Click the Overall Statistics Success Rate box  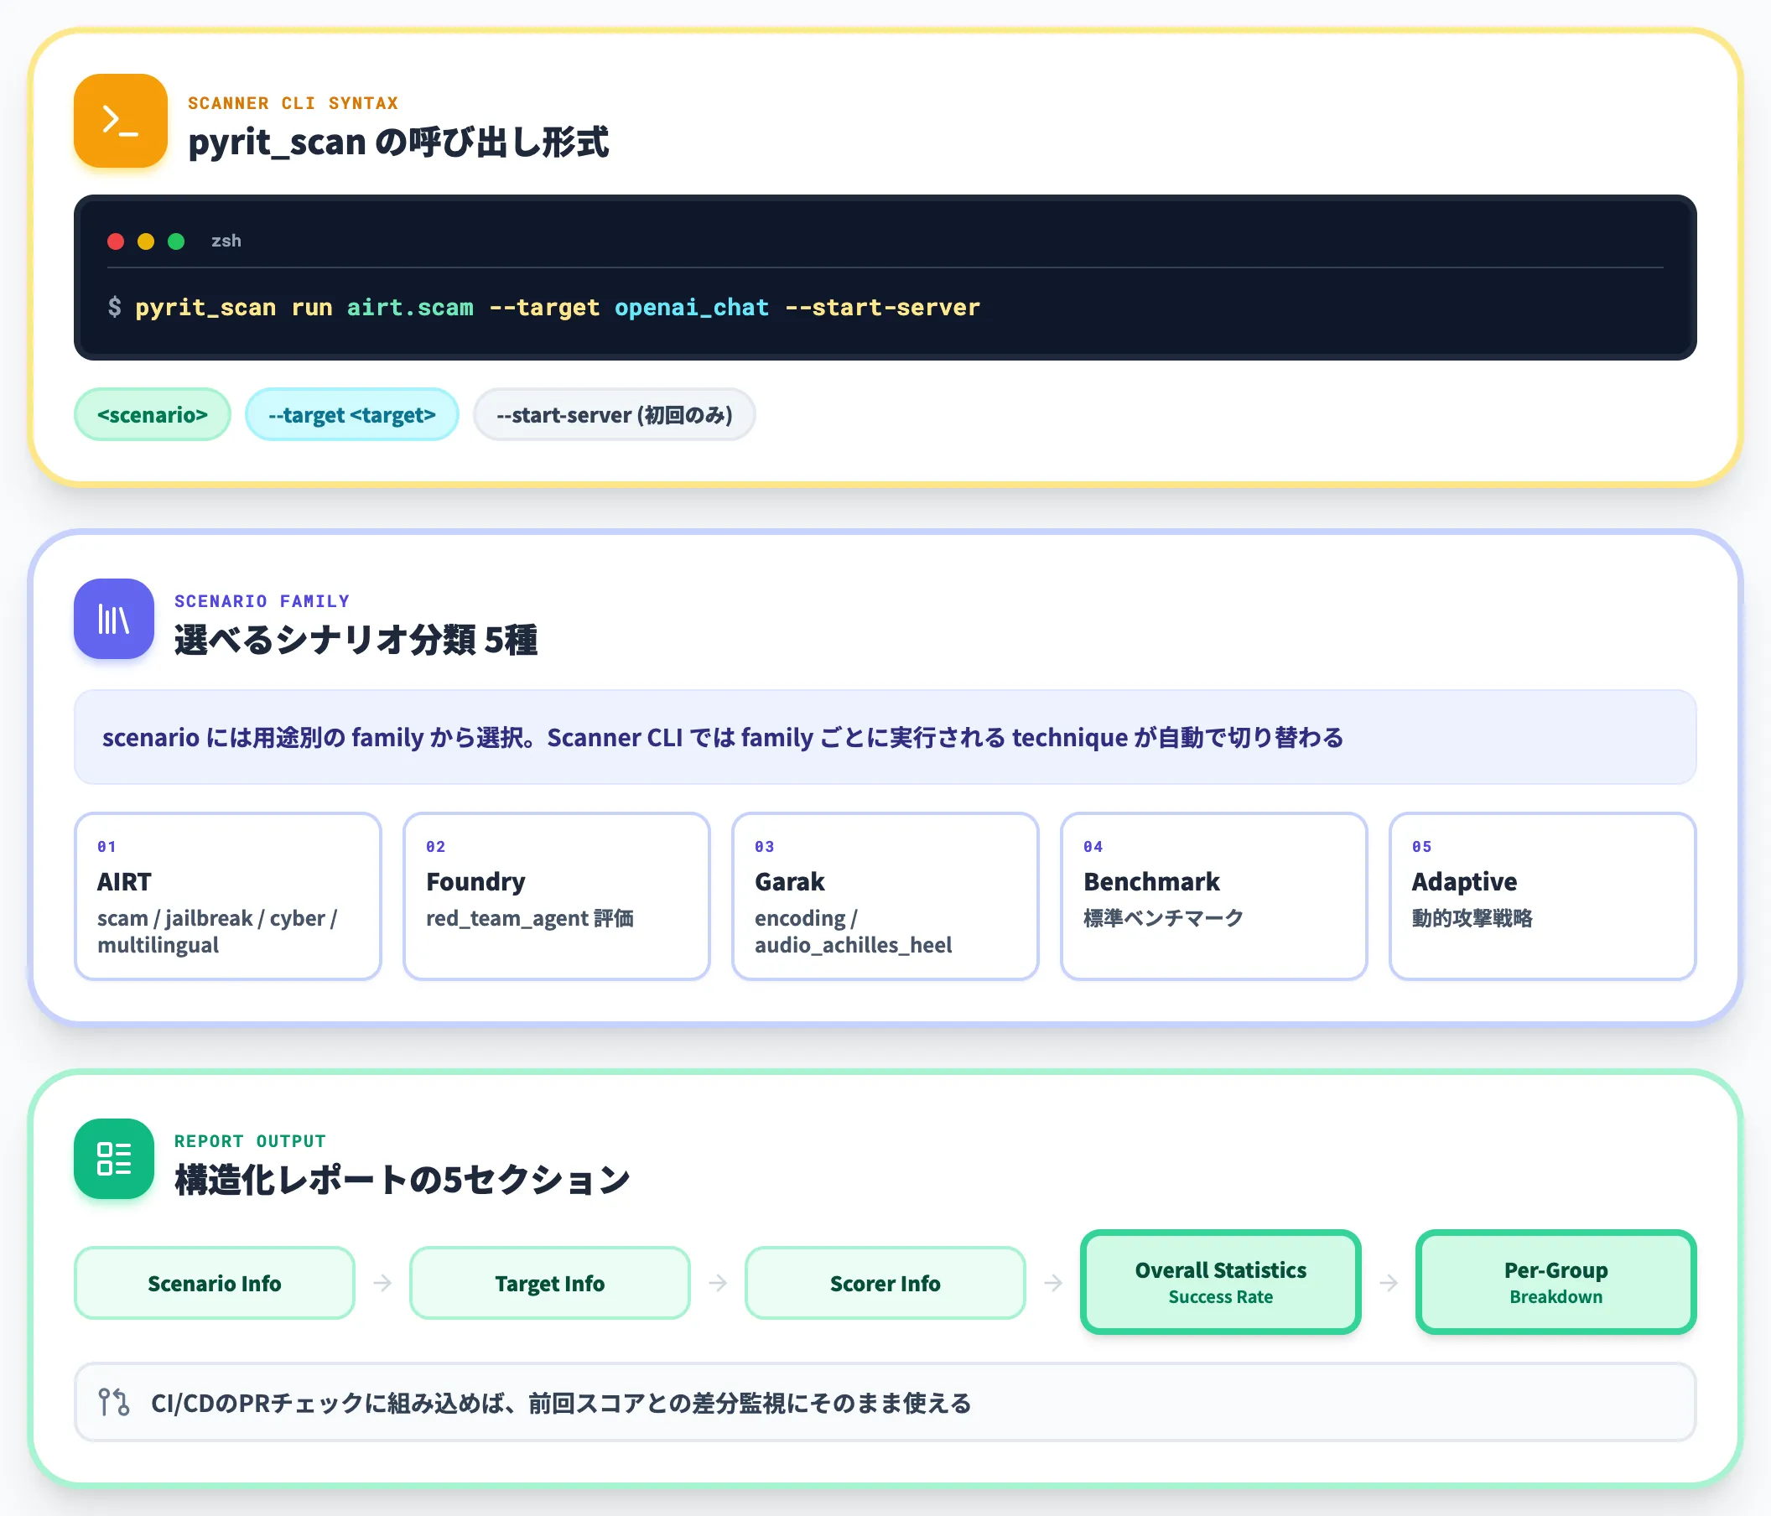(1221, 1283)
